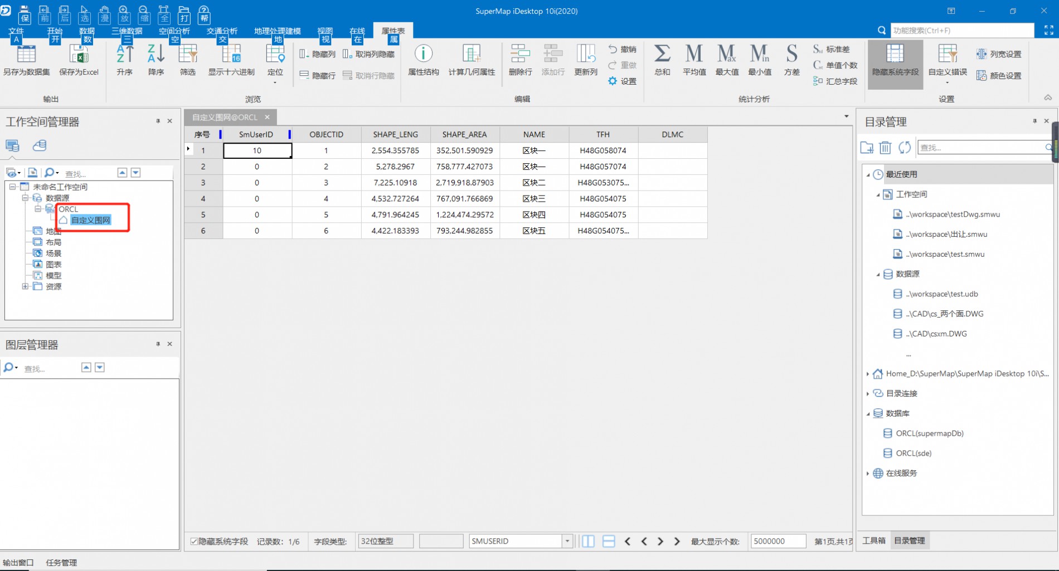The height and width of the screenshot is (571, 1059).
Task: Select the SmUserID cell with value 10
Action: click(x=257, y=150)
